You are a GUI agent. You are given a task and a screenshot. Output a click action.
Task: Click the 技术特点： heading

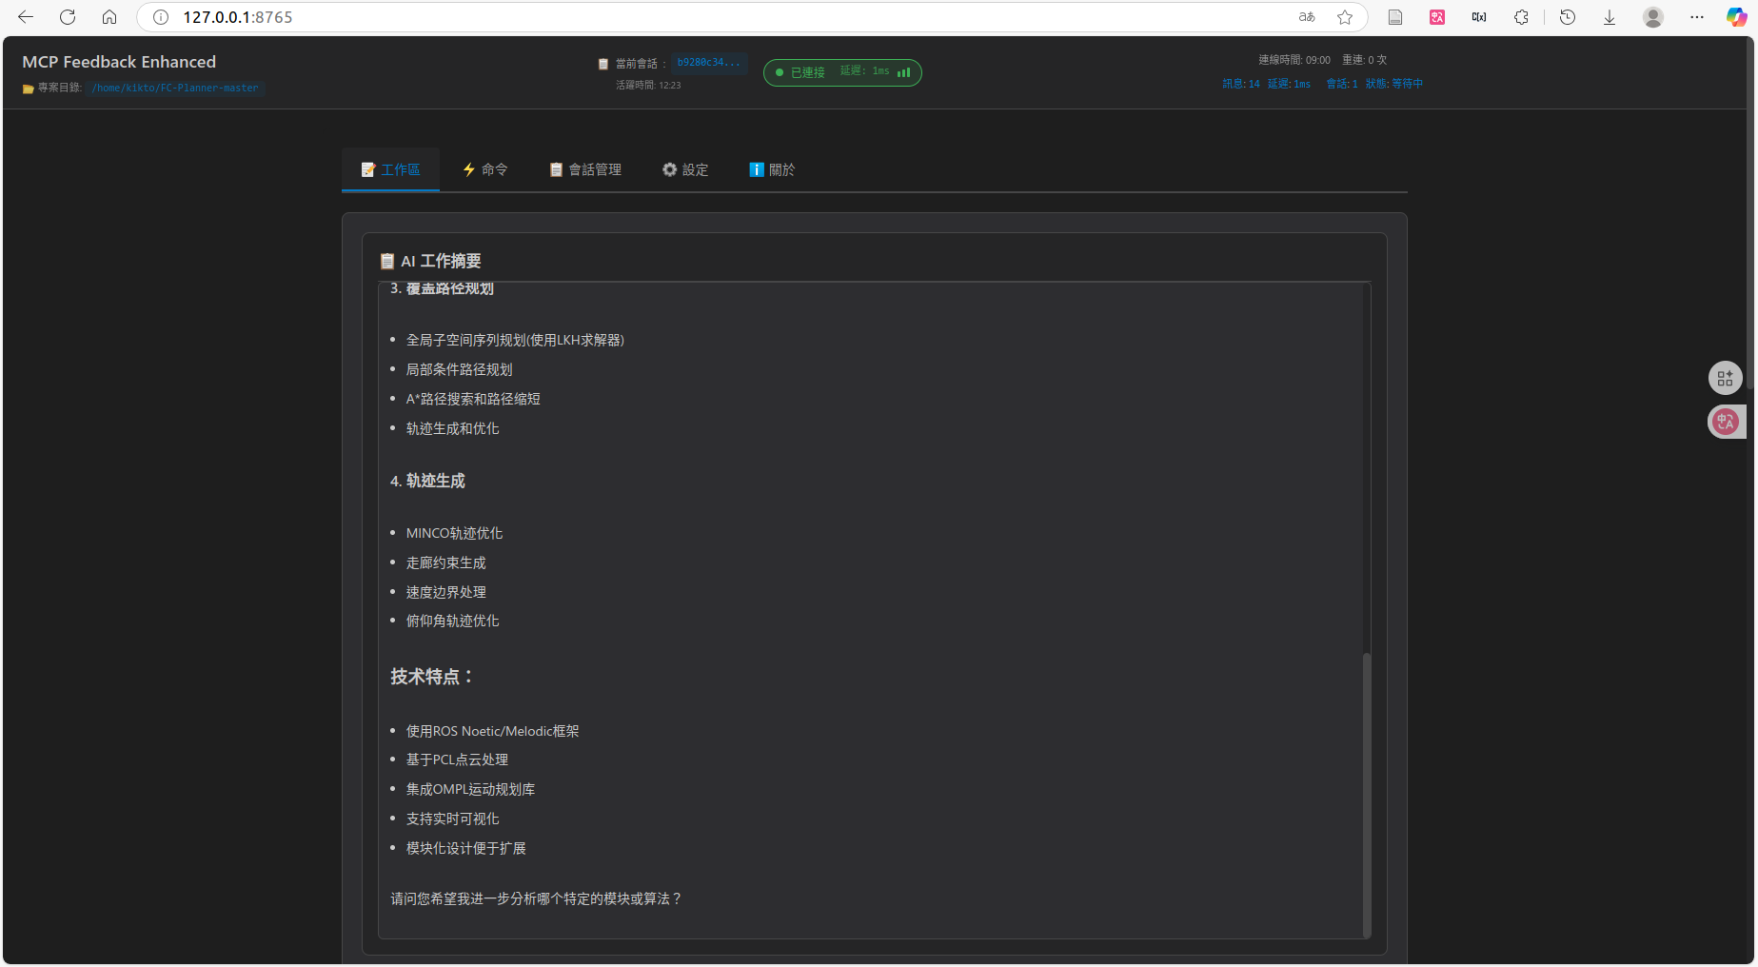coord(432,677)
